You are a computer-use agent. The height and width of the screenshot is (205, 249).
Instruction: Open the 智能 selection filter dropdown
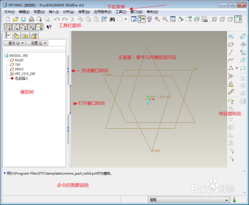click(x=189, y=200)
